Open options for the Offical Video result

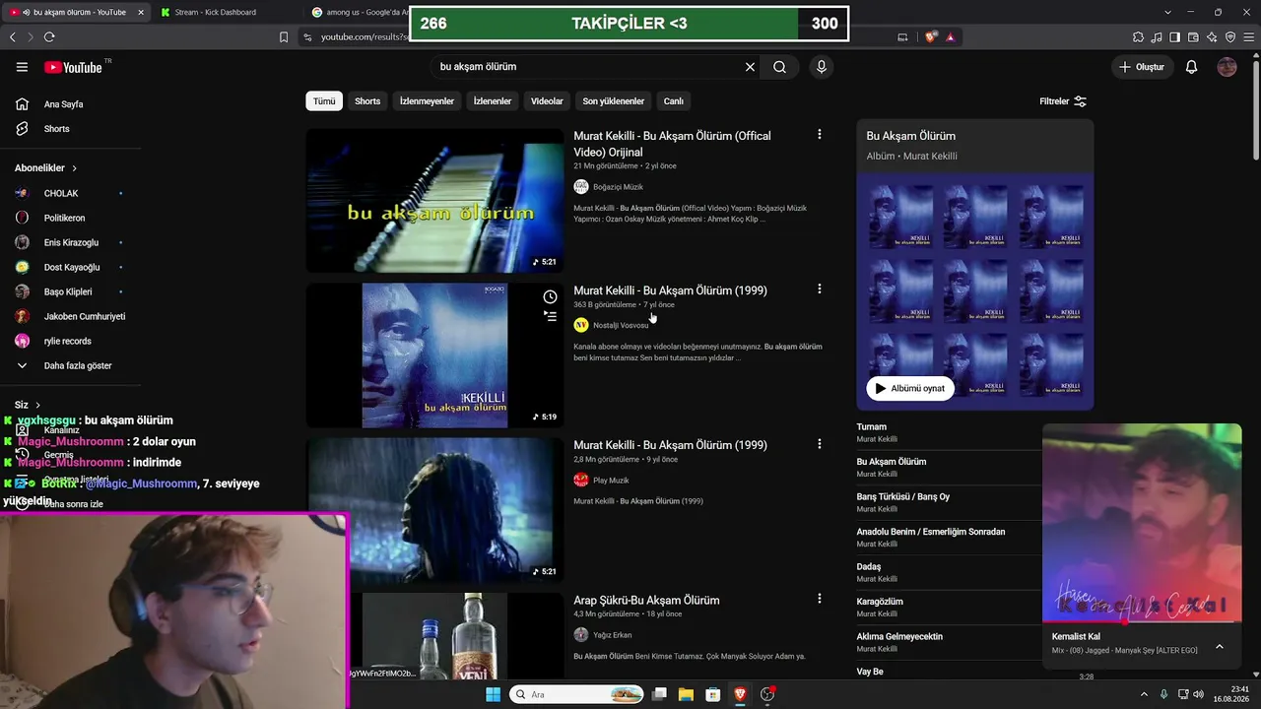(x=819, y=134)
